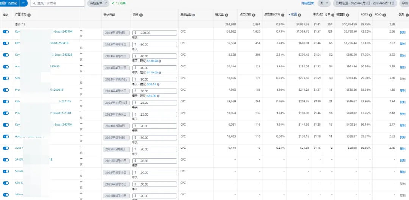Click info icon after suggested $120.00
The width and height of the screenshot is (409, 200).
point(160,61)
